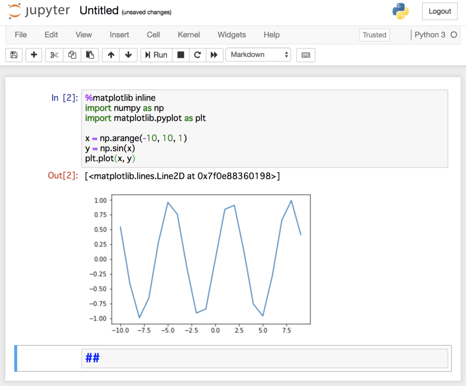Open the Insert menu

tap(120, 35)
